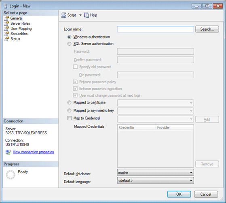Select Windows authentication radio button
The height and width of the screenshot is (203, 226).
coord(69,37)
